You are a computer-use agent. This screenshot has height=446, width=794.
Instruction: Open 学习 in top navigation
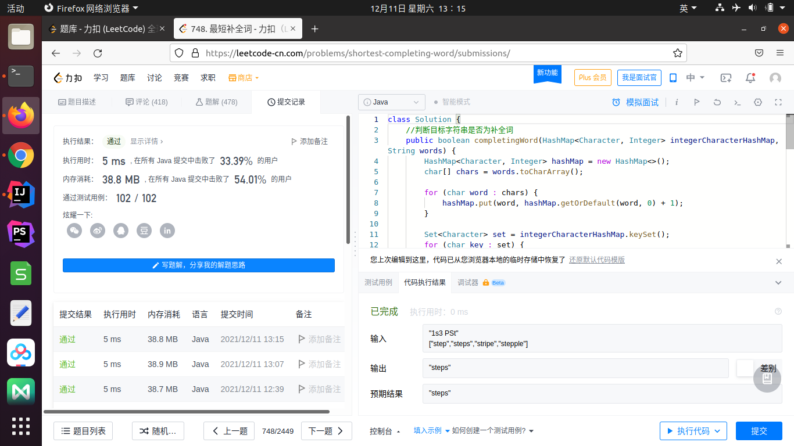coord(101,78)
